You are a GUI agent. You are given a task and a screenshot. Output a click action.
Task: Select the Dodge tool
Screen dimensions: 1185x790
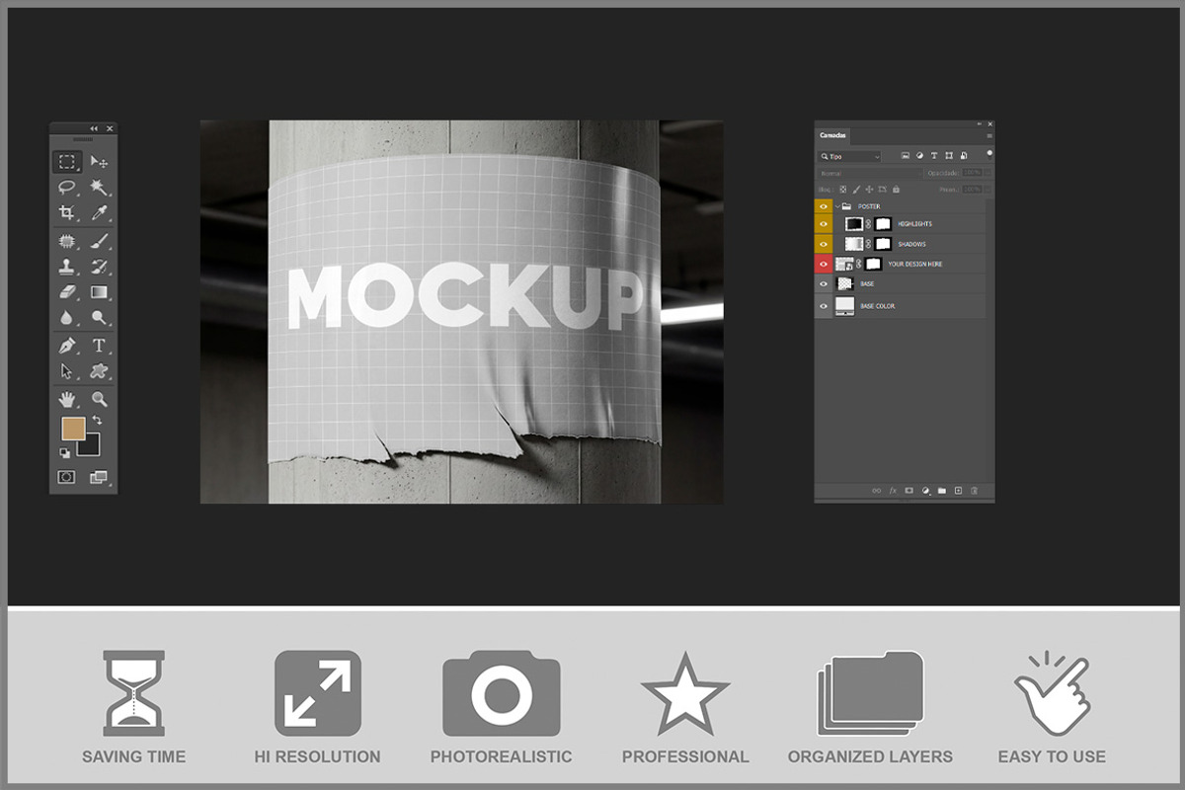[x=99, y=317]
